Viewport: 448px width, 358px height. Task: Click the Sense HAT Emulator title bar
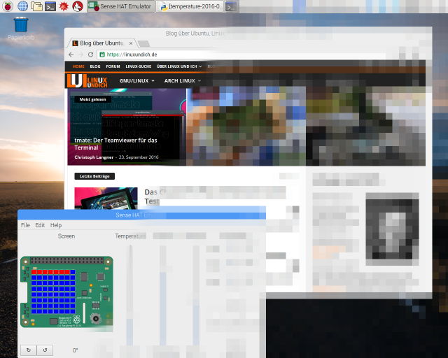(141, 215)
